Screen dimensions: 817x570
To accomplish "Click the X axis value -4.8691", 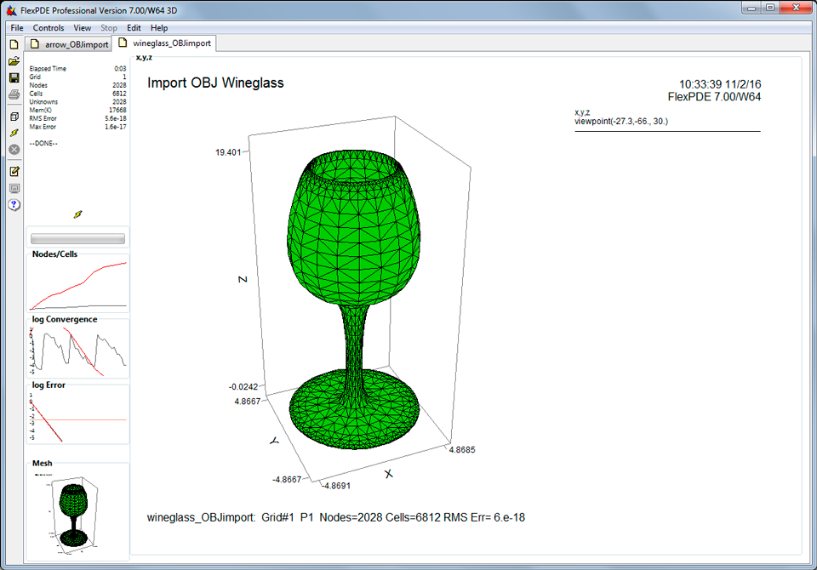I will [336, 486].
